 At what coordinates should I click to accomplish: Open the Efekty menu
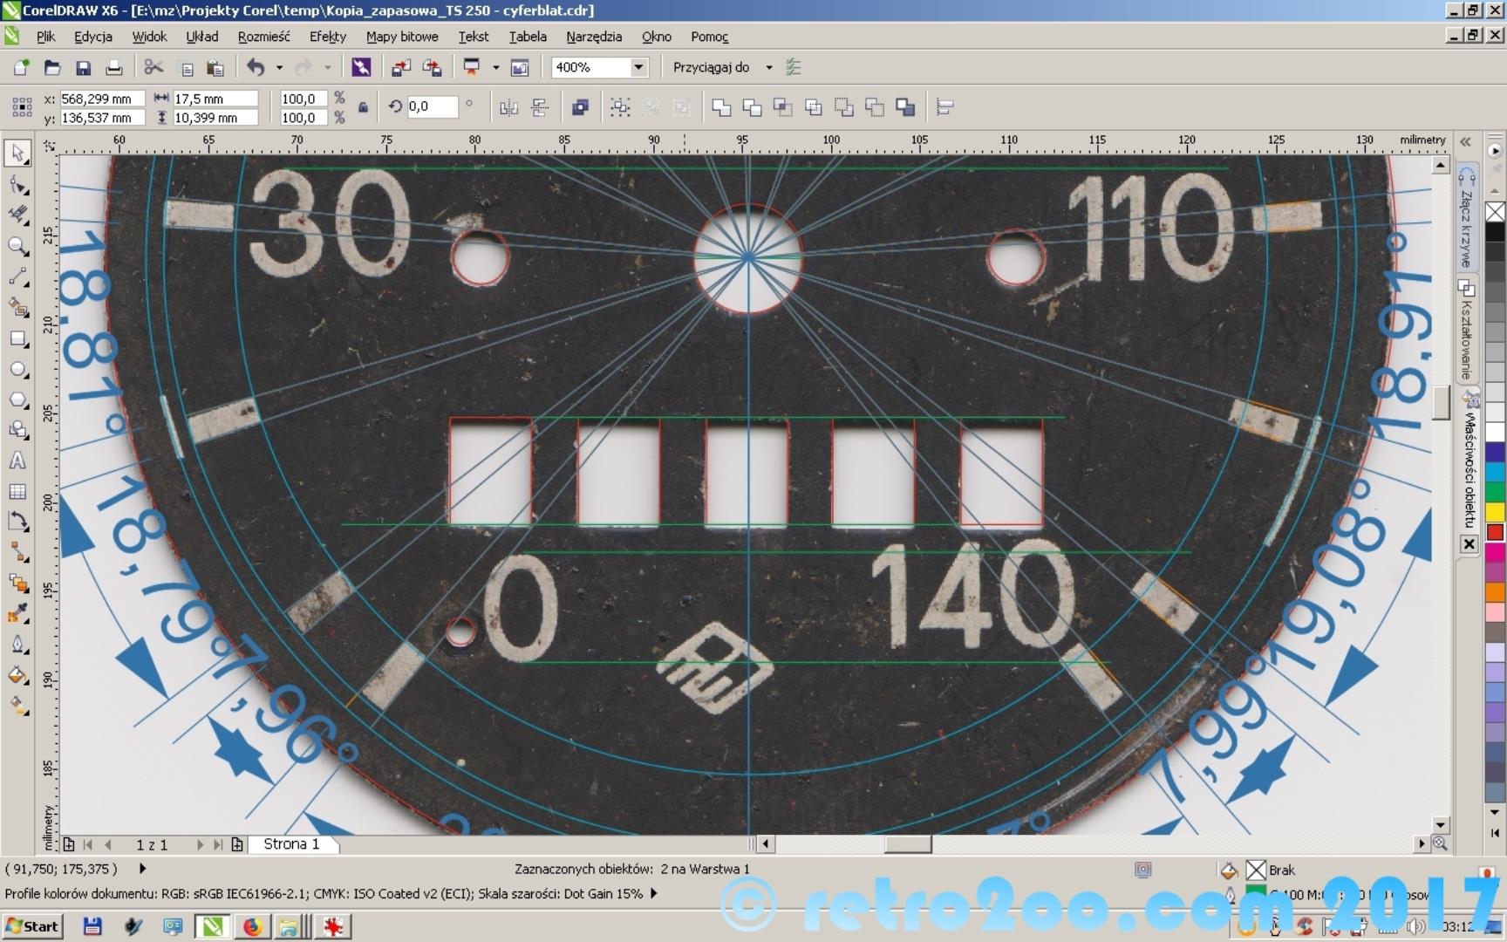[327, 37]
